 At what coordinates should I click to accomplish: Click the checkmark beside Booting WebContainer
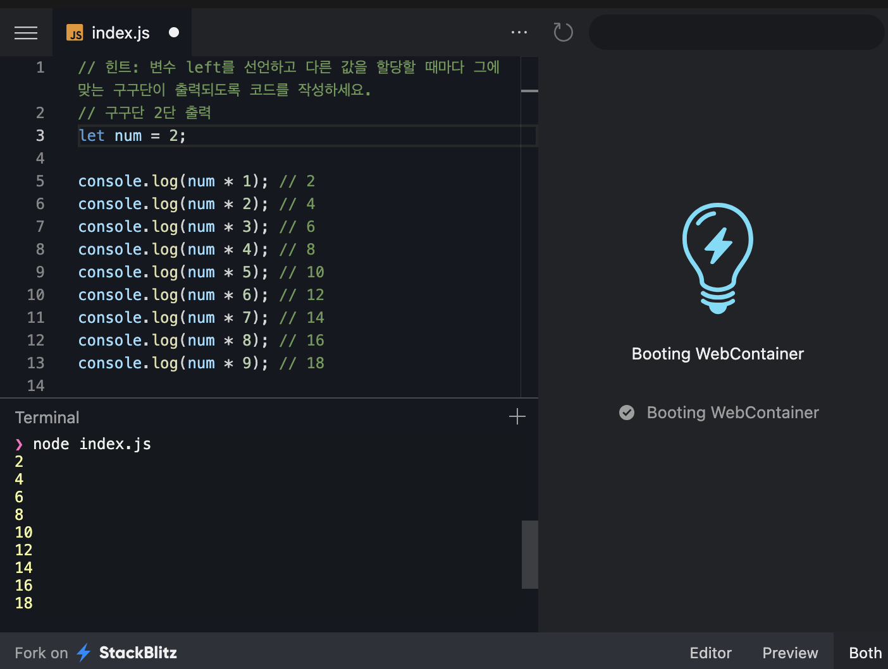click(627, 413)
